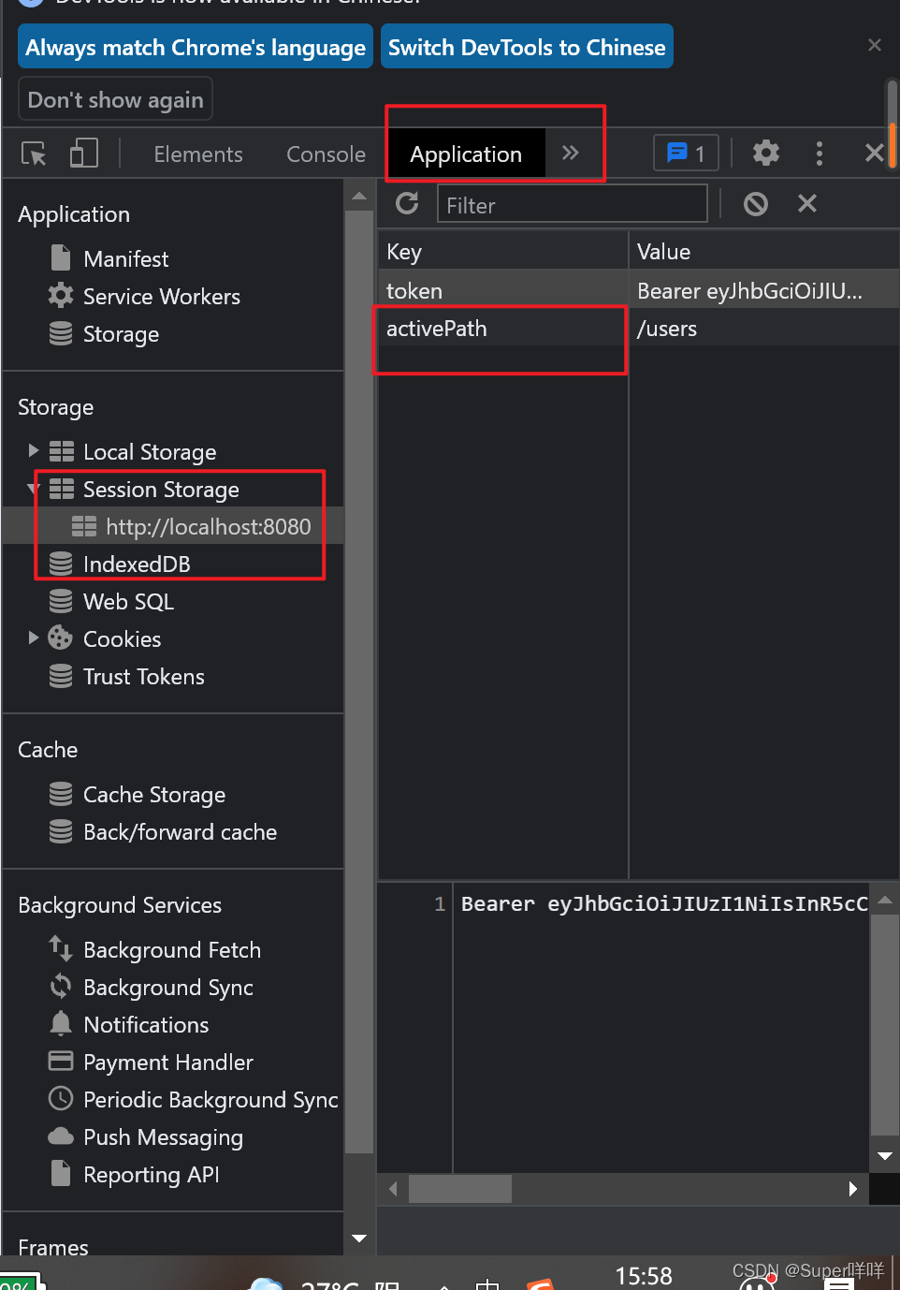This screenshot has width=900, height=1290.
Task: Click Don't show again button
Action: (116, 99)
